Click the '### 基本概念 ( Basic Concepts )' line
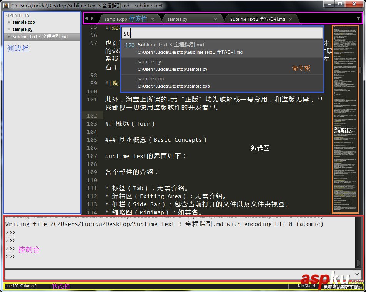Viewport: 366px width, 292px height. 156,140
